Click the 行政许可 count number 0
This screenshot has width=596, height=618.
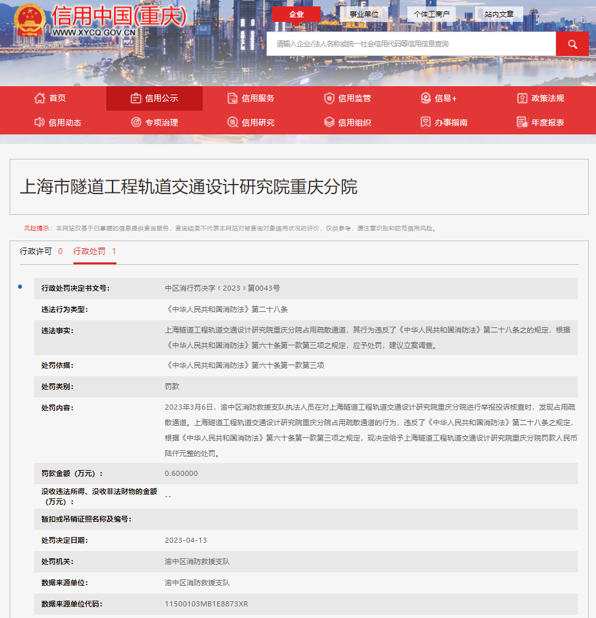(61, 251)
